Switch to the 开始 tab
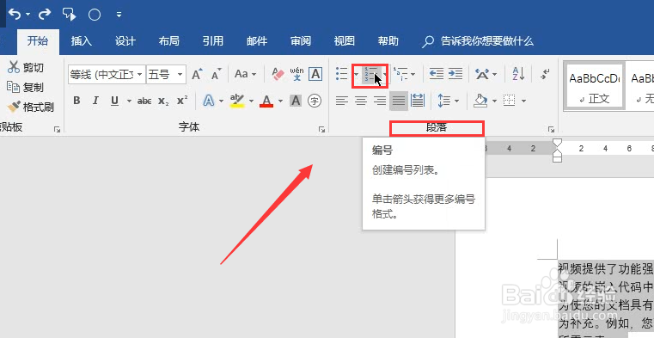This screenshot has height=338, width=654. 38,41
